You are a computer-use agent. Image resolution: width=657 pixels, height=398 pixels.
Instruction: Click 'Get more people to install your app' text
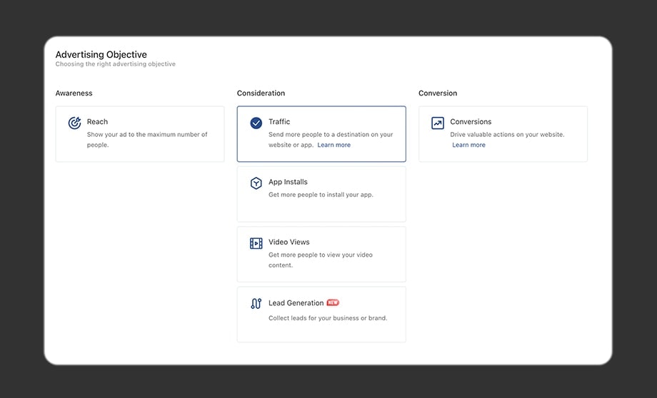(321, 195)
